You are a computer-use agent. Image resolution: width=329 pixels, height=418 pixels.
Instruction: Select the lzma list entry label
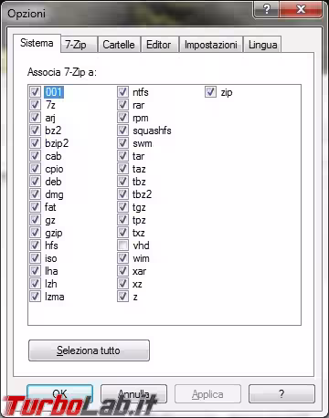coord(55,297)
